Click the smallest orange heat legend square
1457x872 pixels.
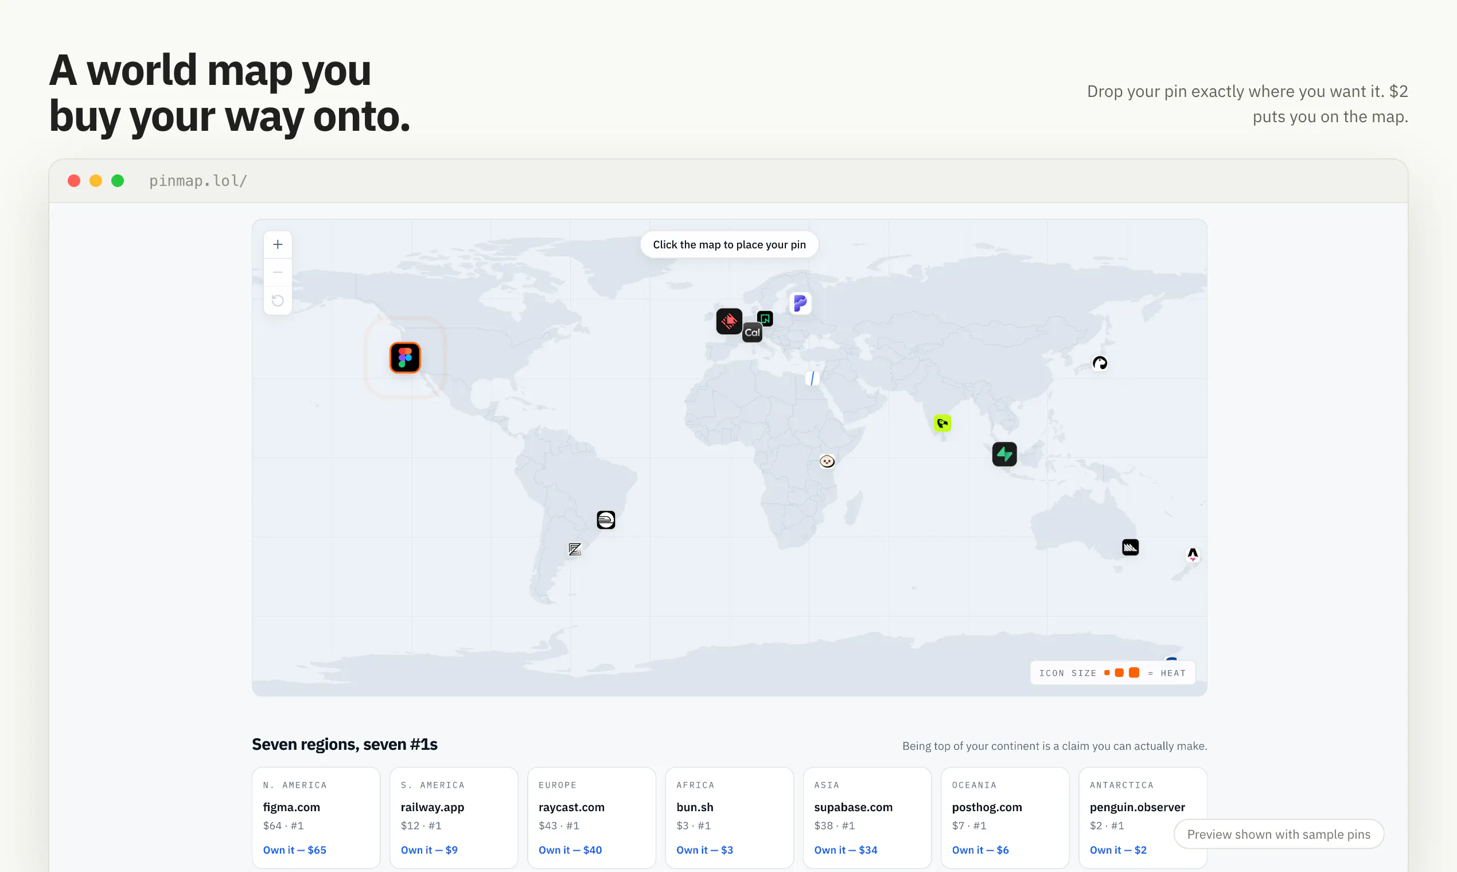coord(1107,673)
